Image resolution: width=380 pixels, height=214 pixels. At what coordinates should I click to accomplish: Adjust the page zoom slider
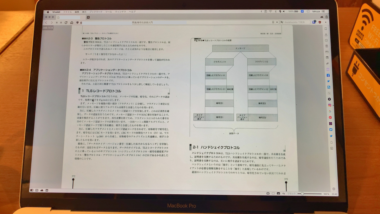[310, 193]
